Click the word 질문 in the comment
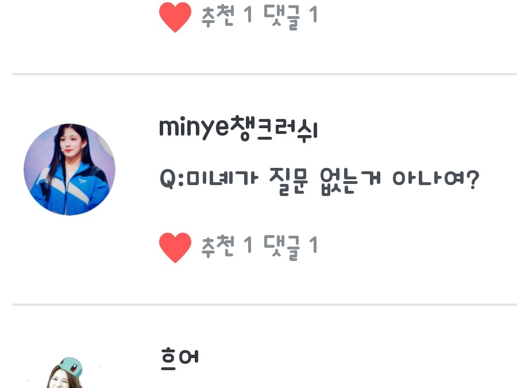This screenshot has height=388, width=517. (x=289, y=181)
